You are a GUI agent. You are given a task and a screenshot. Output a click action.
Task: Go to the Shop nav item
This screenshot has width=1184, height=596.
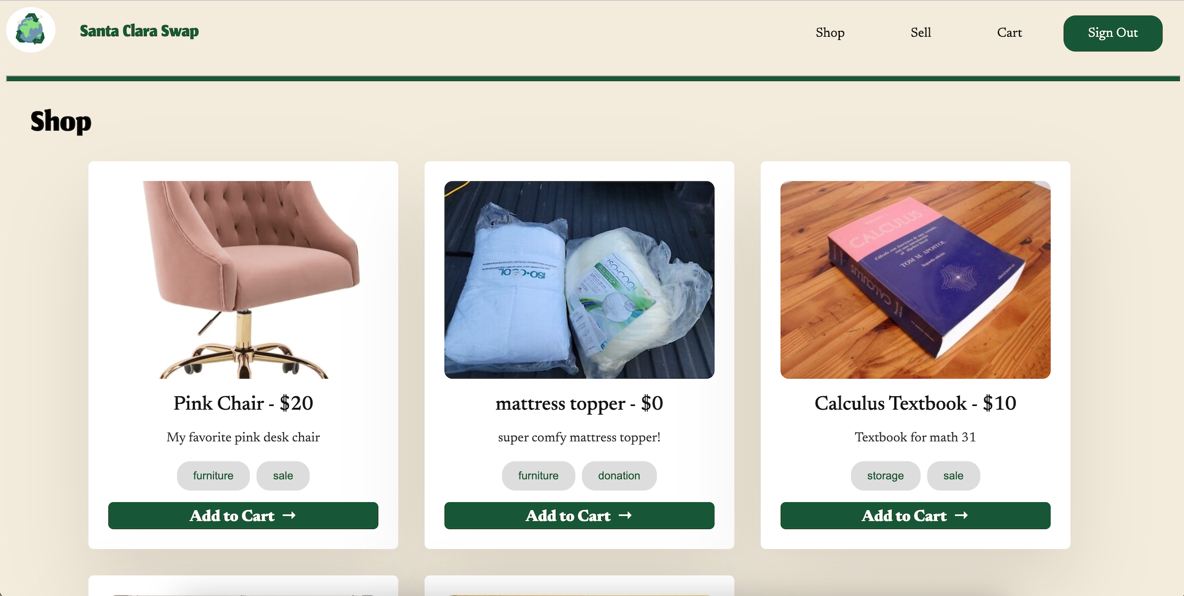[x=830, y=33]
